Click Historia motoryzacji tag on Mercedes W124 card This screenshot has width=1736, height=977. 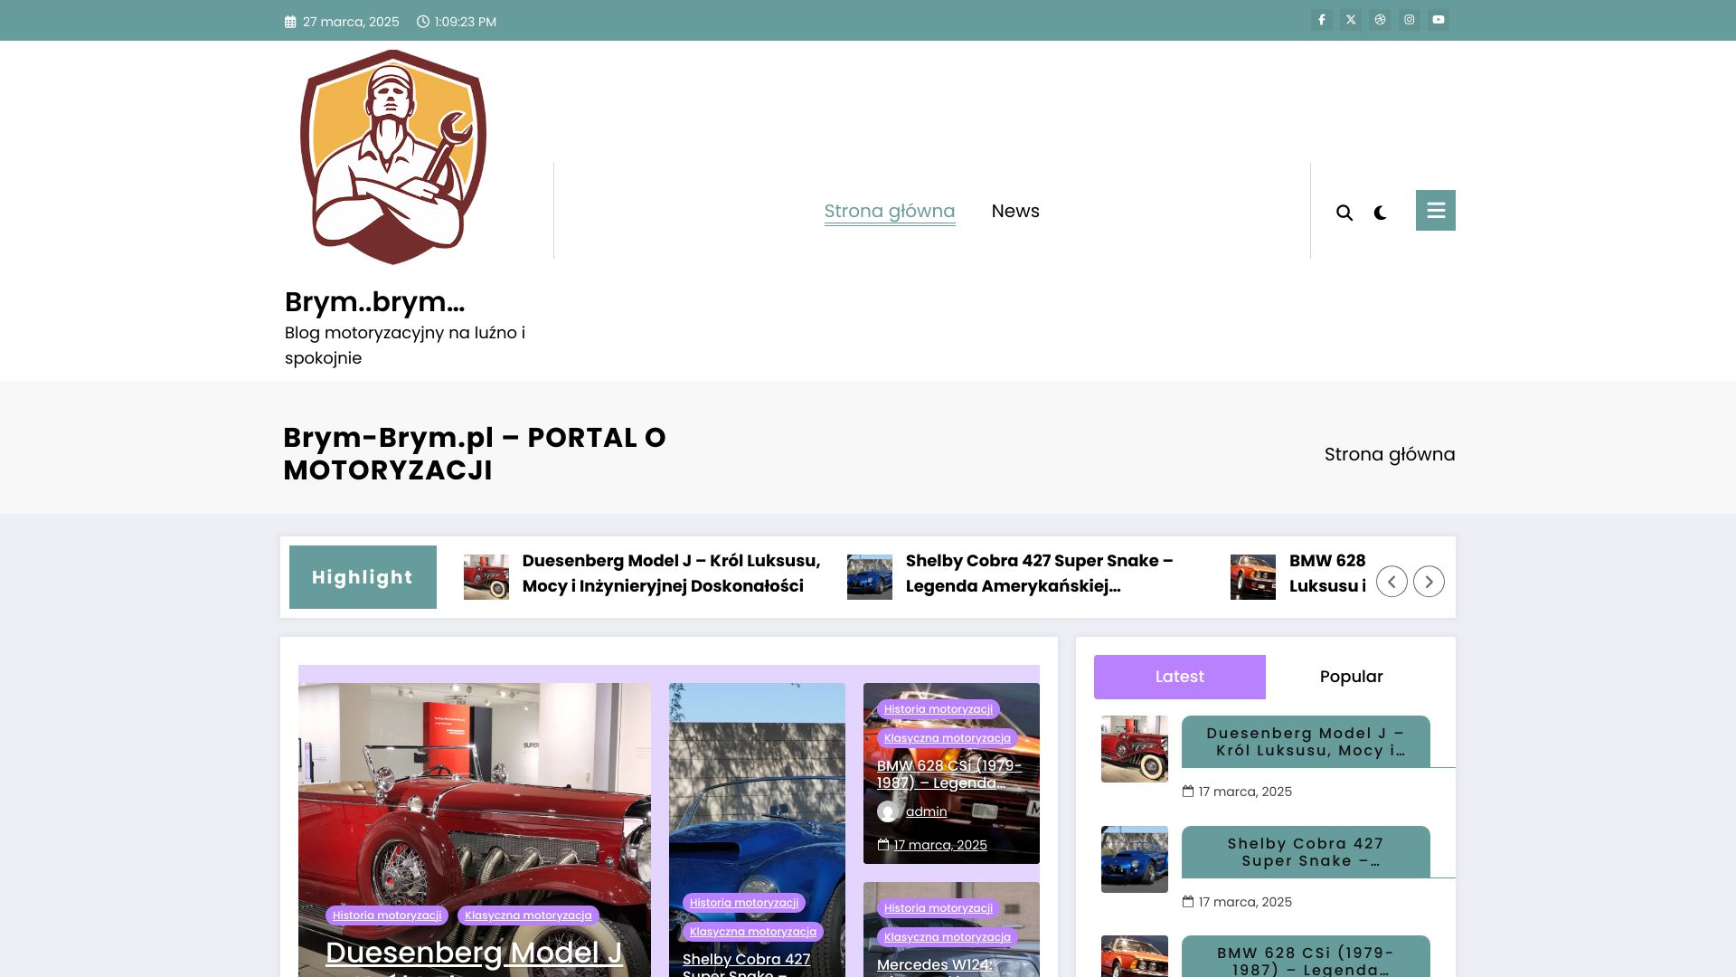point(939,908)
